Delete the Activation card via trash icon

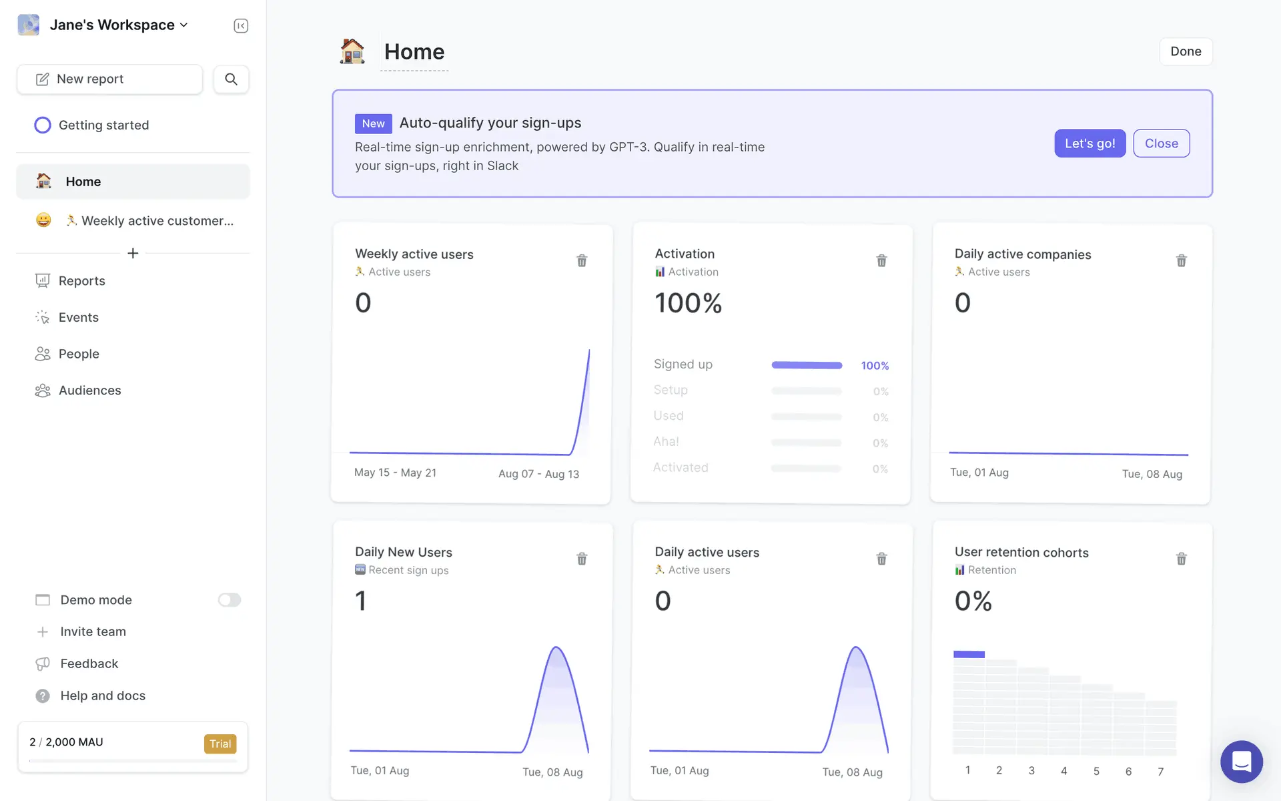pyautogui.click(x=881, y=260)
